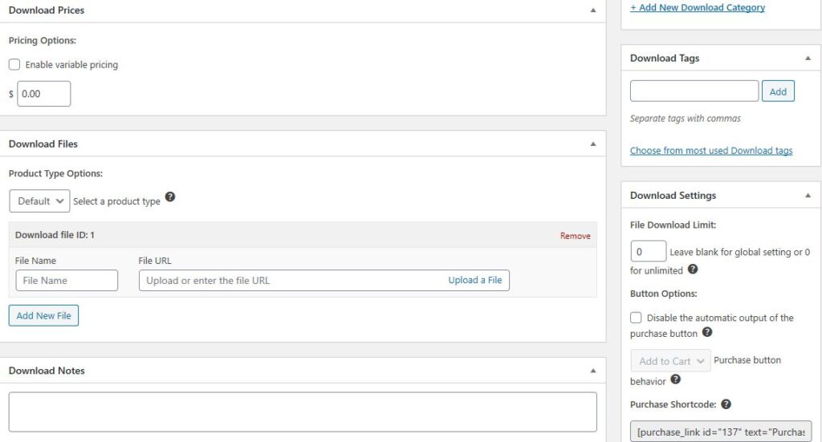Collapse the Download Prices panel arrow
This screenshot has height=442, width=822.
coord(593,10)
